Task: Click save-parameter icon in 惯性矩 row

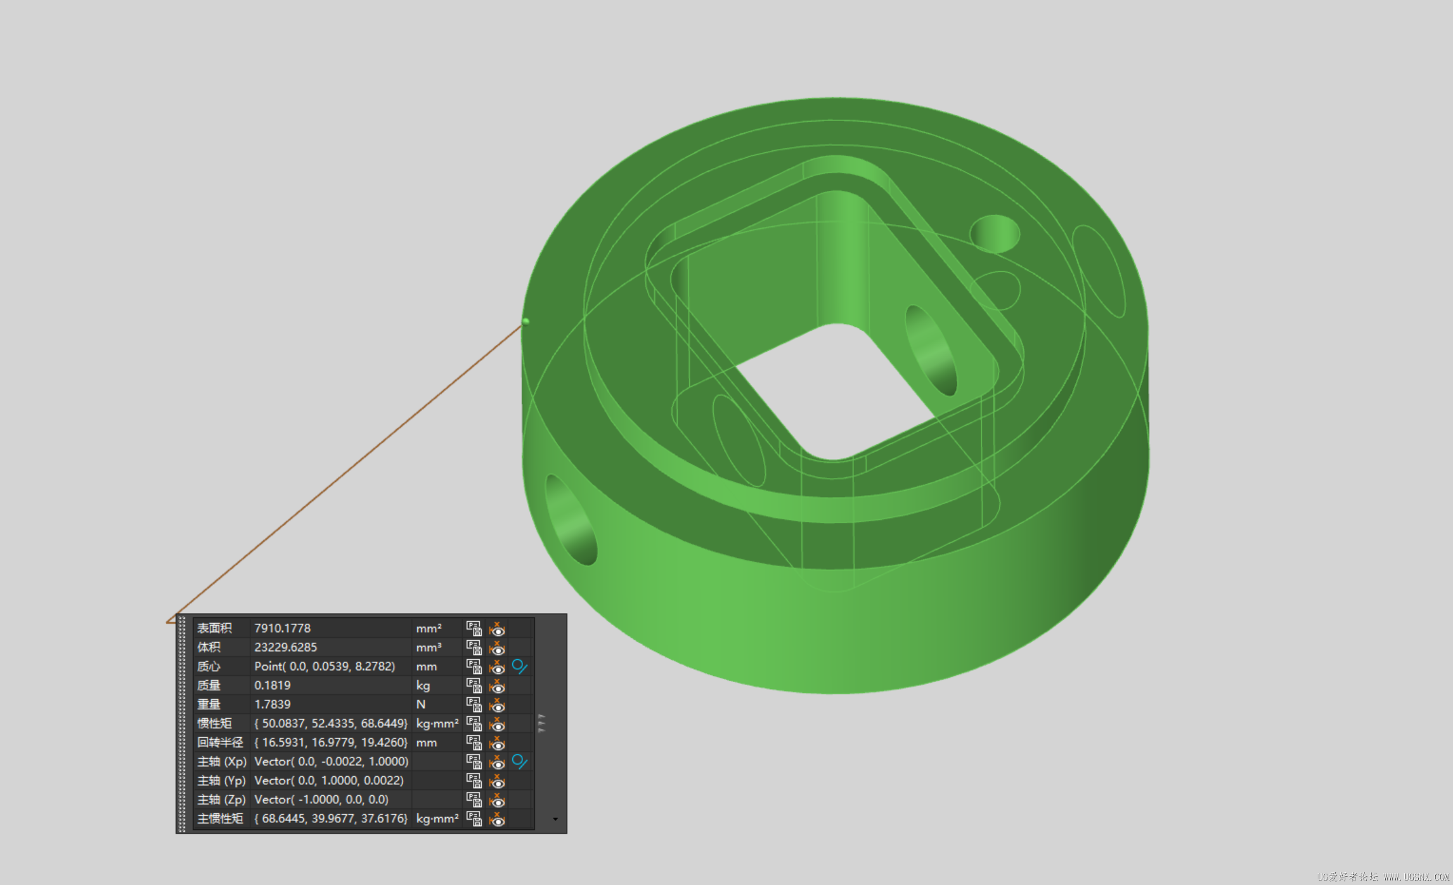Action: 474,723
